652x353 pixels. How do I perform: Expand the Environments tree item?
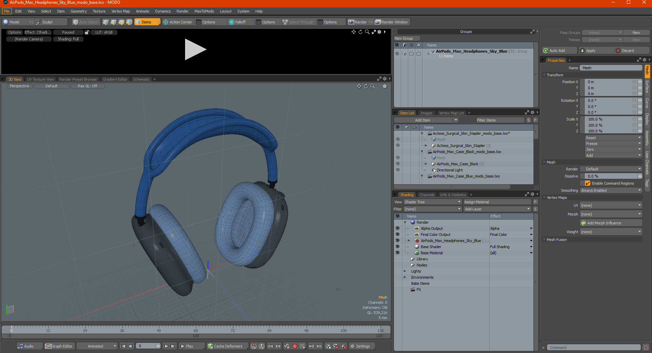point(405,277)
